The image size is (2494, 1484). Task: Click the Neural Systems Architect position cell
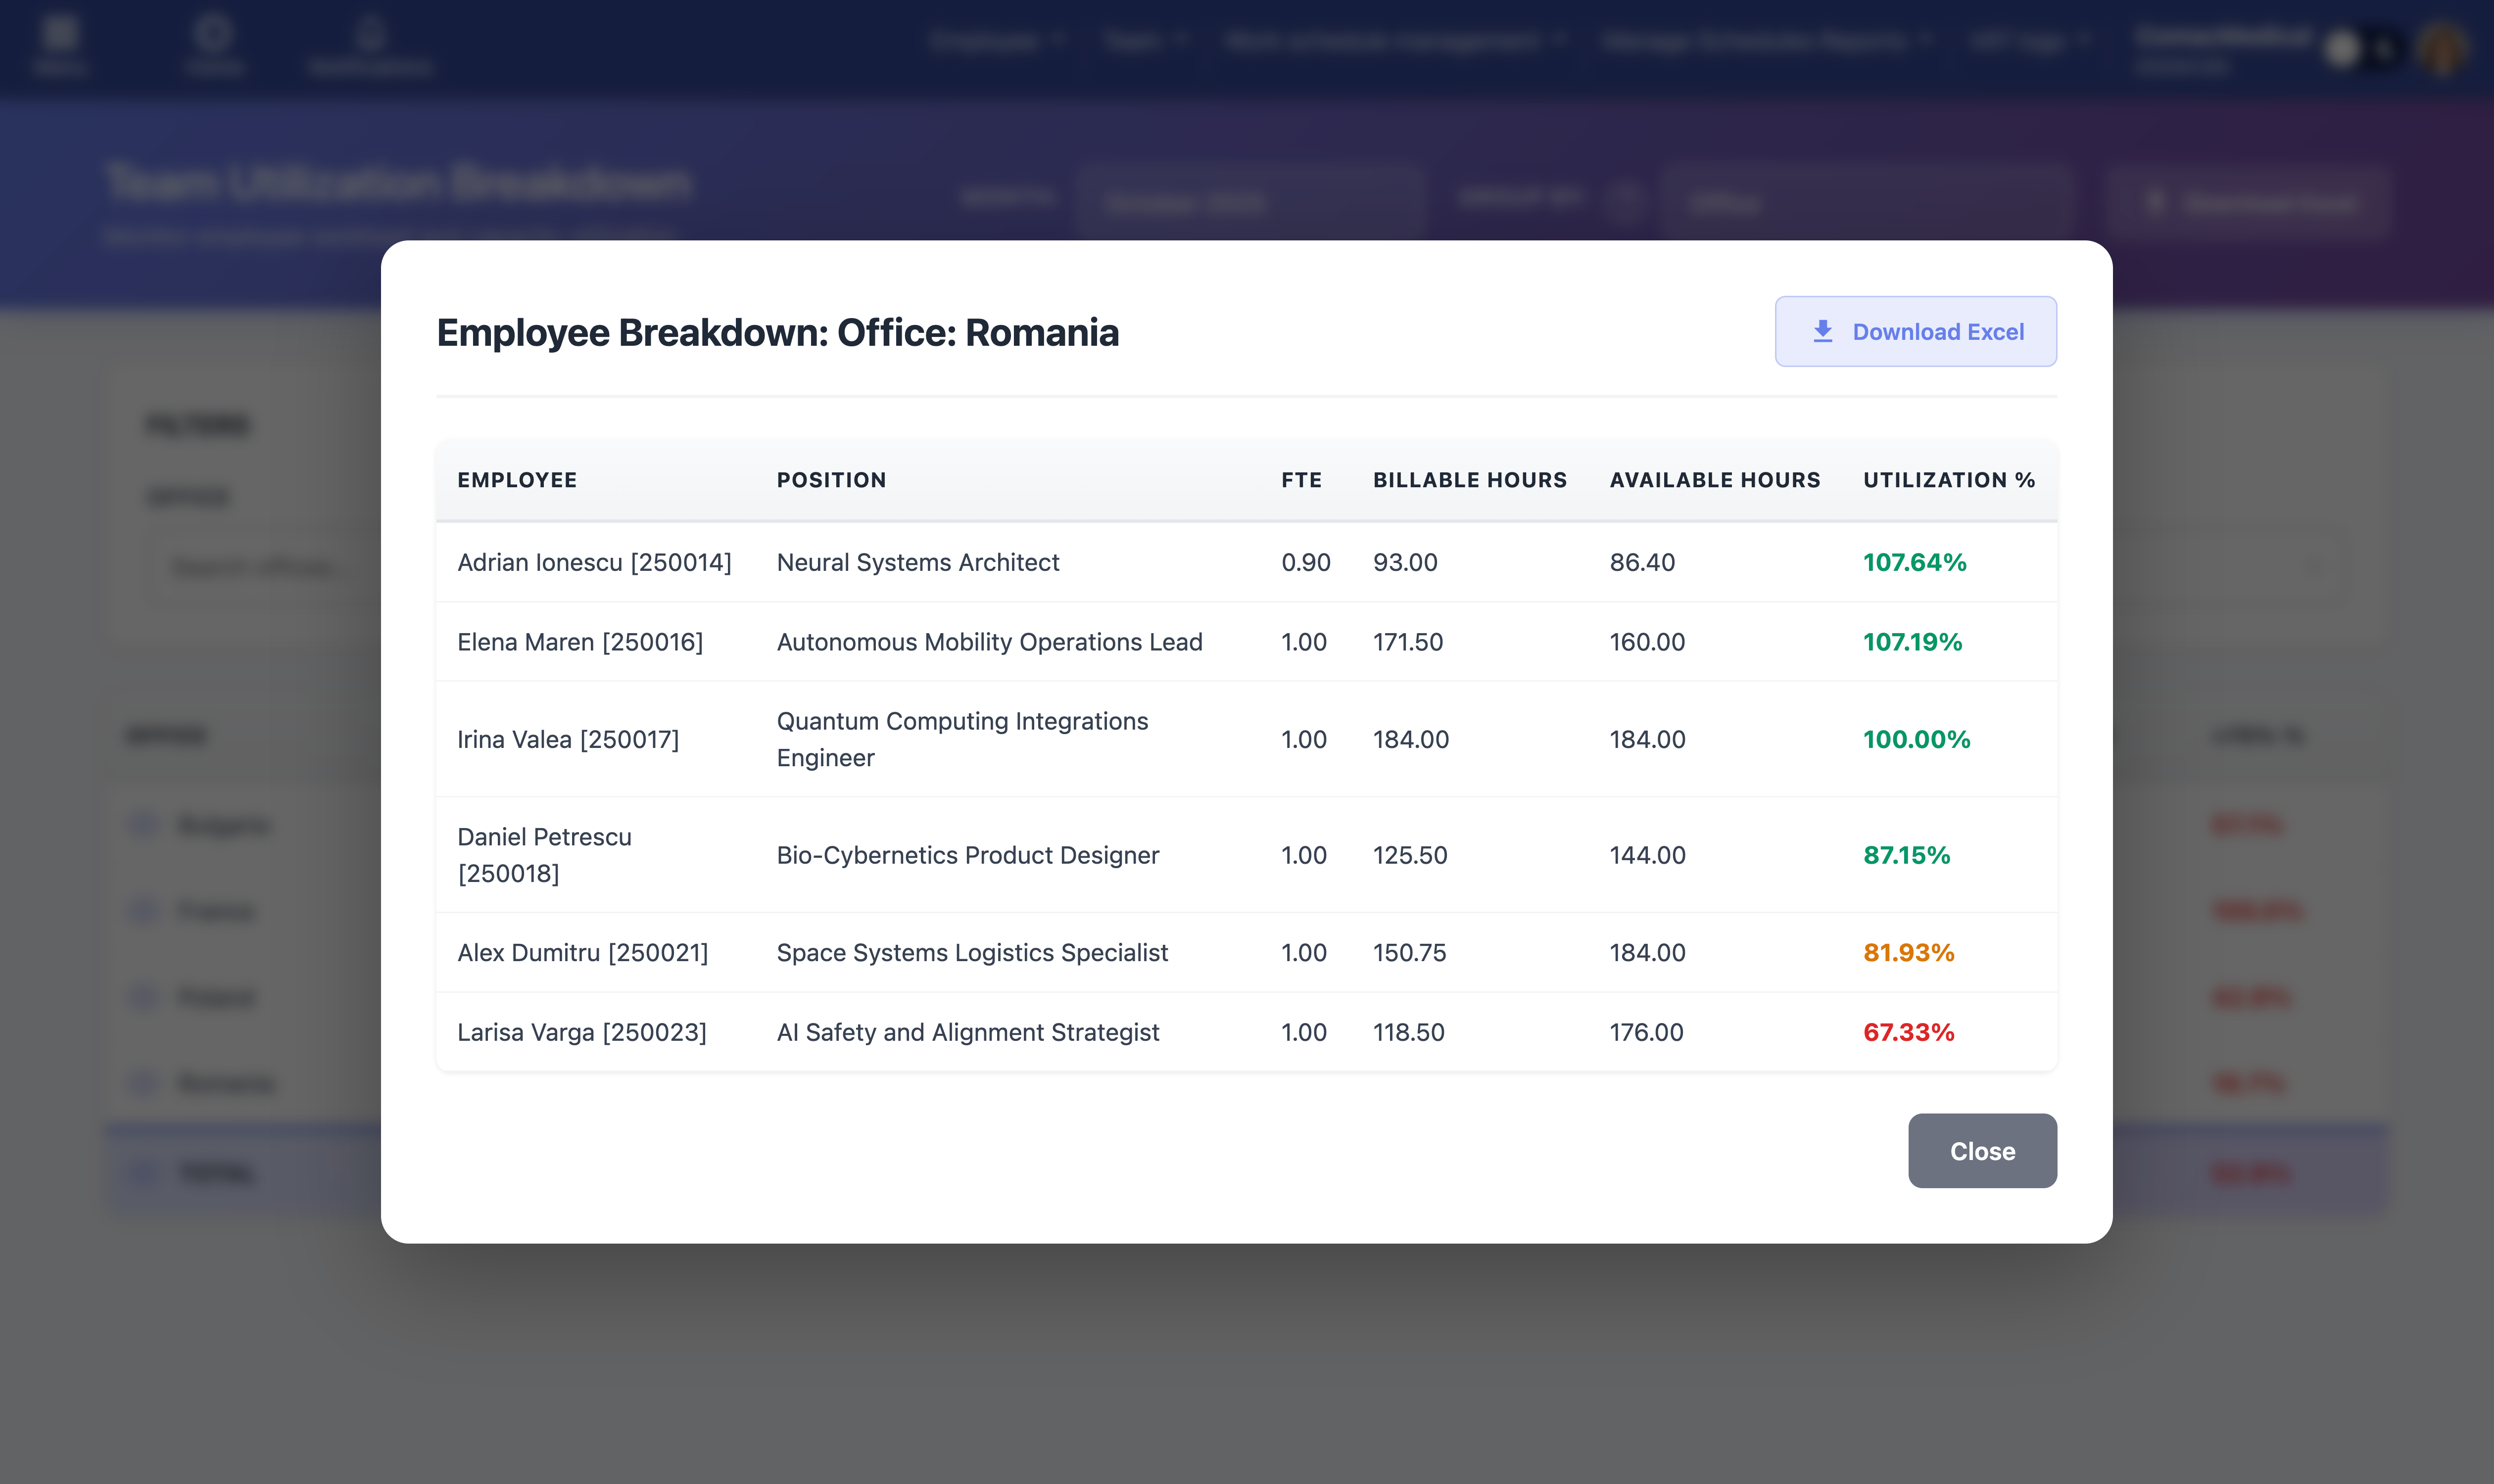pos(917,563)
